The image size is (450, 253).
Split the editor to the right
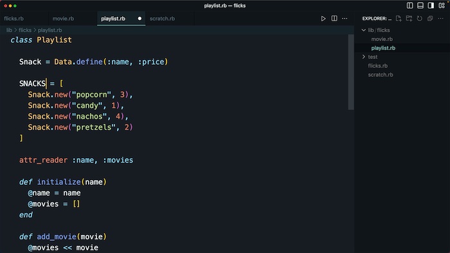pyautogui.click(x=334, y=19)
